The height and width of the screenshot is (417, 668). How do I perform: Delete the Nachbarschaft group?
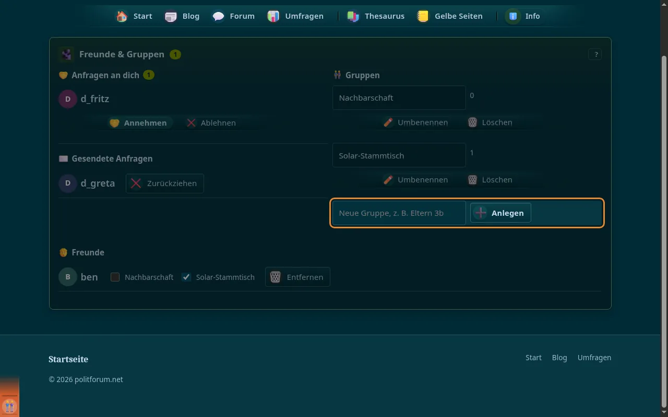coord(490,122)
